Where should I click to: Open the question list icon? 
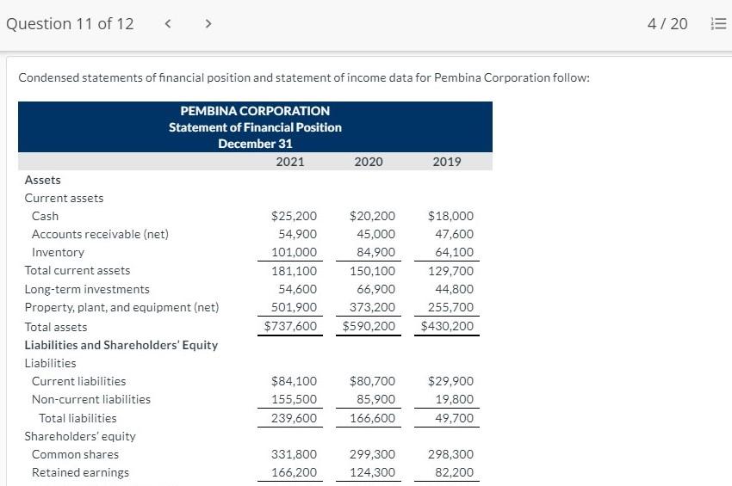click(x=718, y=23)
